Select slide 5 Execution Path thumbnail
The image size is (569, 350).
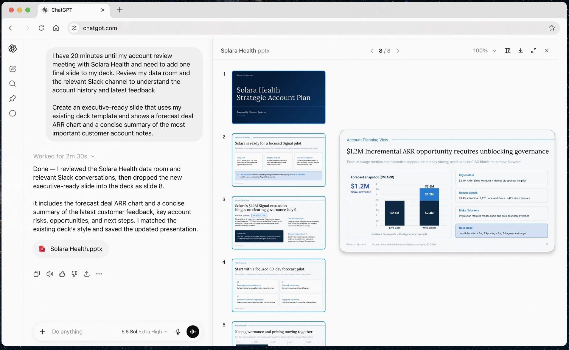pos(279,334)
